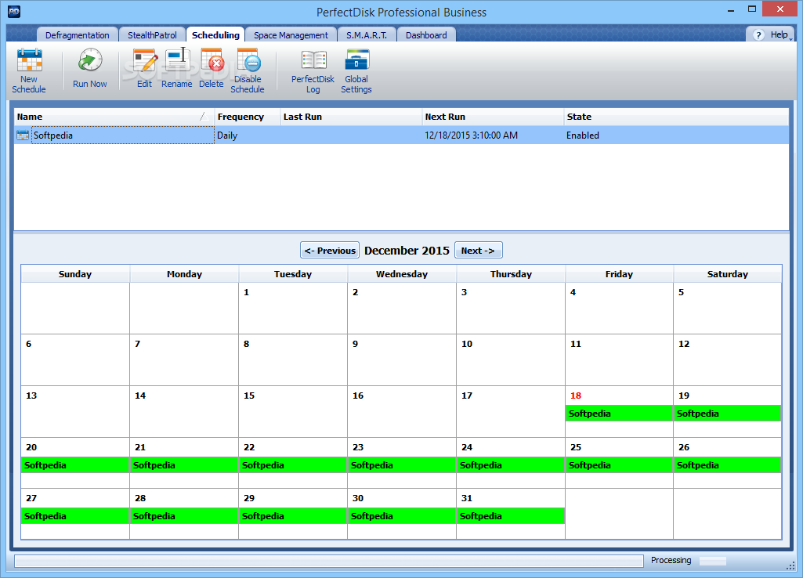Create a New Schedule from the toolbar
Viewport: 803px width, 578px height.
(29, 70)
